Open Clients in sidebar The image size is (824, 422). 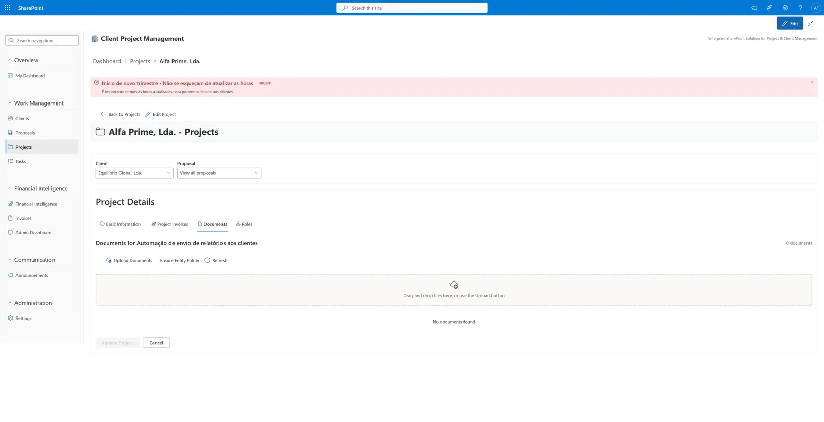click(42, 118)
